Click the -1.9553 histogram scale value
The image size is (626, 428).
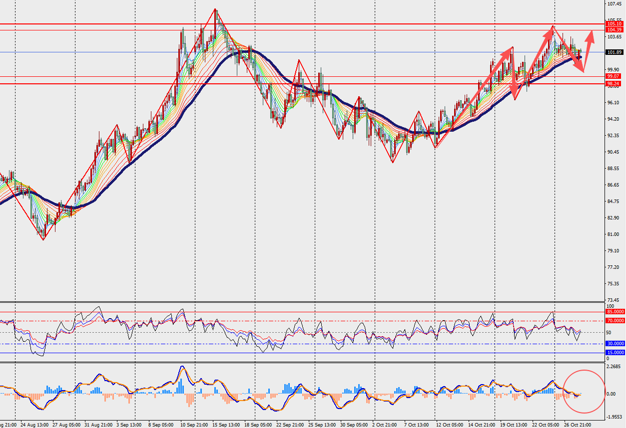[614, 417]
